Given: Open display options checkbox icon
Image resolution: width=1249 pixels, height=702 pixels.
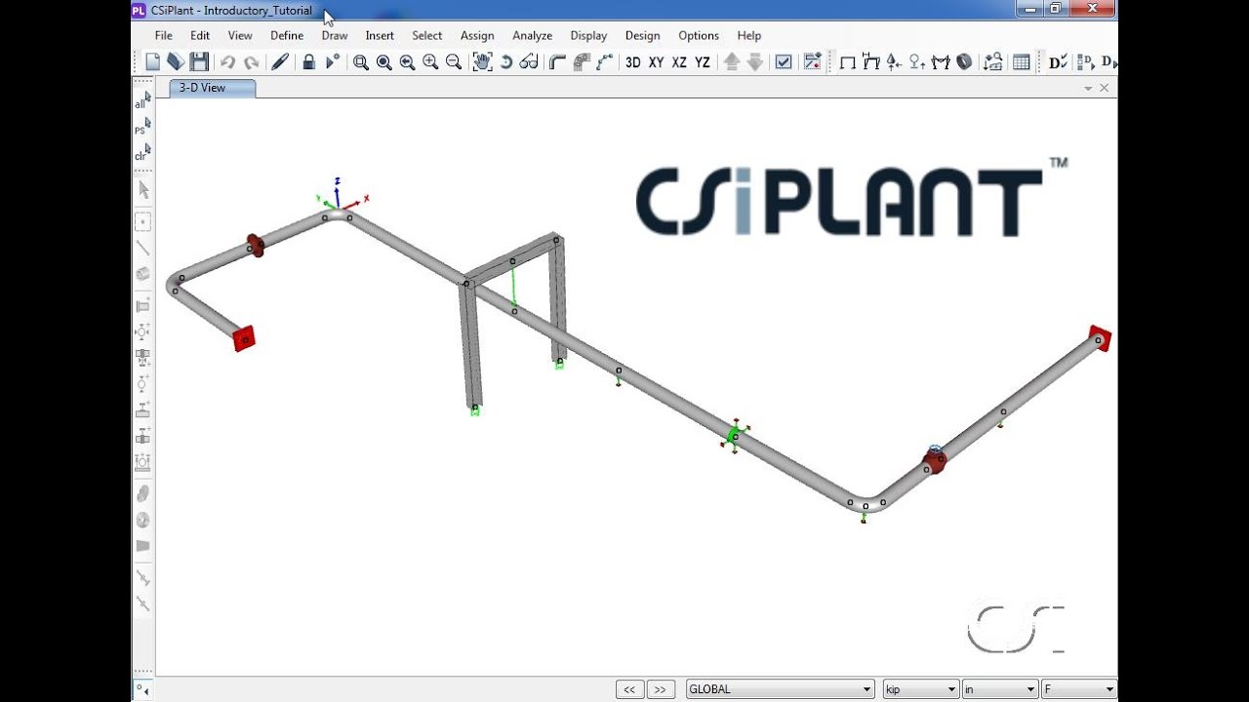Looking at the screenshot, I should [x=784, y=62].
